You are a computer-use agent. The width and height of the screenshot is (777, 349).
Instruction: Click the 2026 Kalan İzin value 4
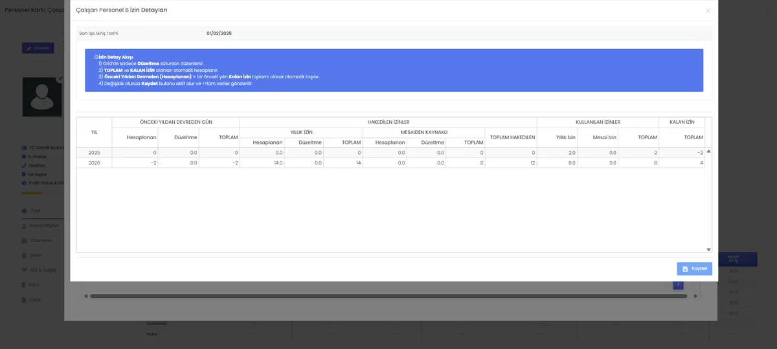(682, 163)
